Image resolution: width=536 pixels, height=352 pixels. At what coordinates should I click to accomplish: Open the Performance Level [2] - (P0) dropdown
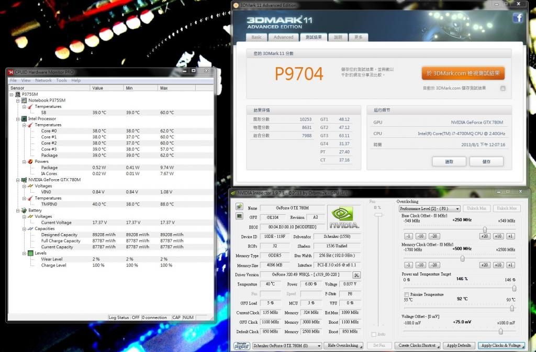pos(429,208)
